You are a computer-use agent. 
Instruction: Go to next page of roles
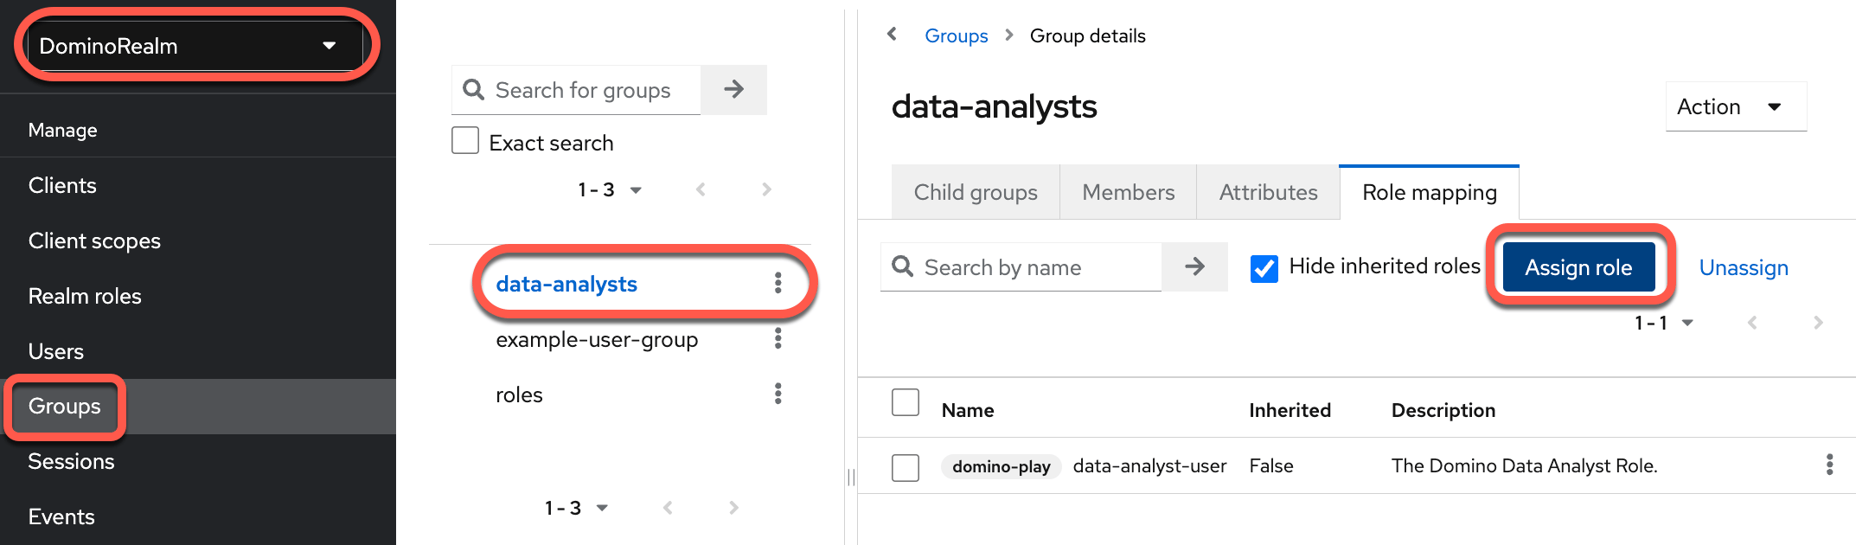pos(1818,323)
